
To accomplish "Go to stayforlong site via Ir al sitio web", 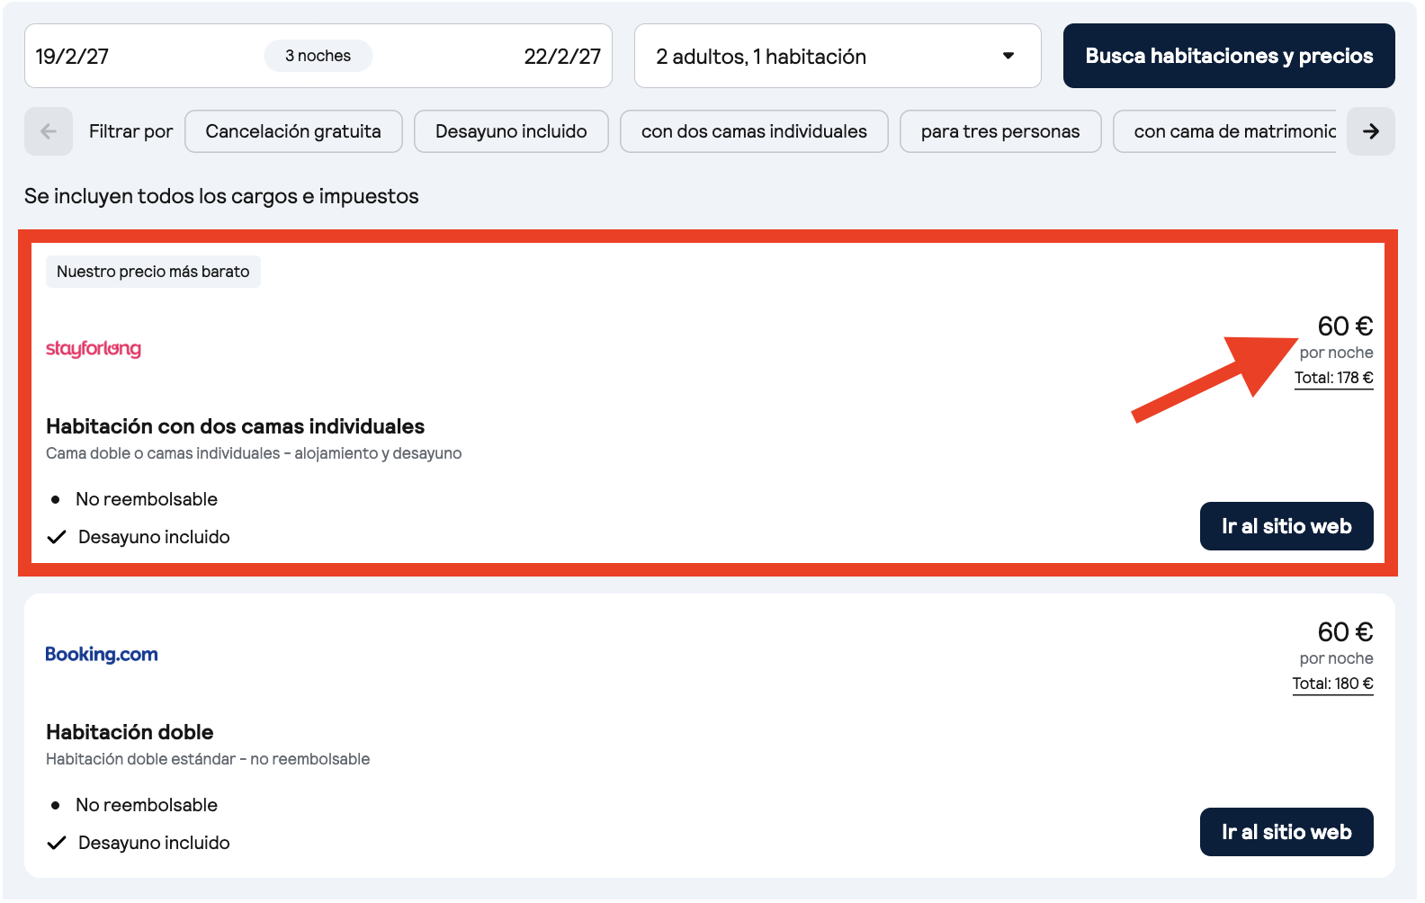I will pyautogui.click(x=1286, y=526).
